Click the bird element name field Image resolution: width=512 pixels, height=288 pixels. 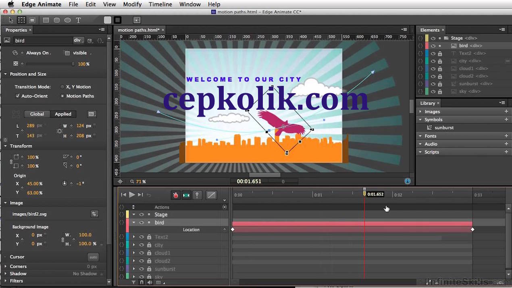point(43,40)
